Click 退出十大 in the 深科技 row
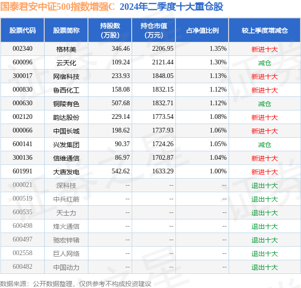 point(264,186)
